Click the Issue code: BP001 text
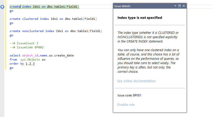The width and height of the screenshot is (212, 117). 129,95
